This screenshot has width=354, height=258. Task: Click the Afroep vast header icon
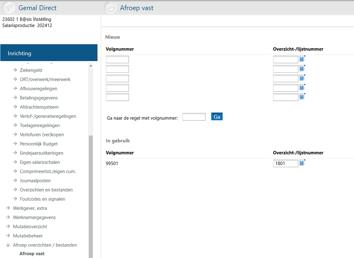pyautogui.click(x=111, y=8)
